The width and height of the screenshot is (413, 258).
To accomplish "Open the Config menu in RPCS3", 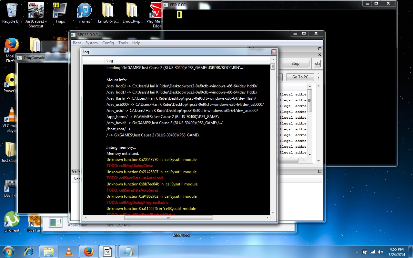I will pos(108,43).
